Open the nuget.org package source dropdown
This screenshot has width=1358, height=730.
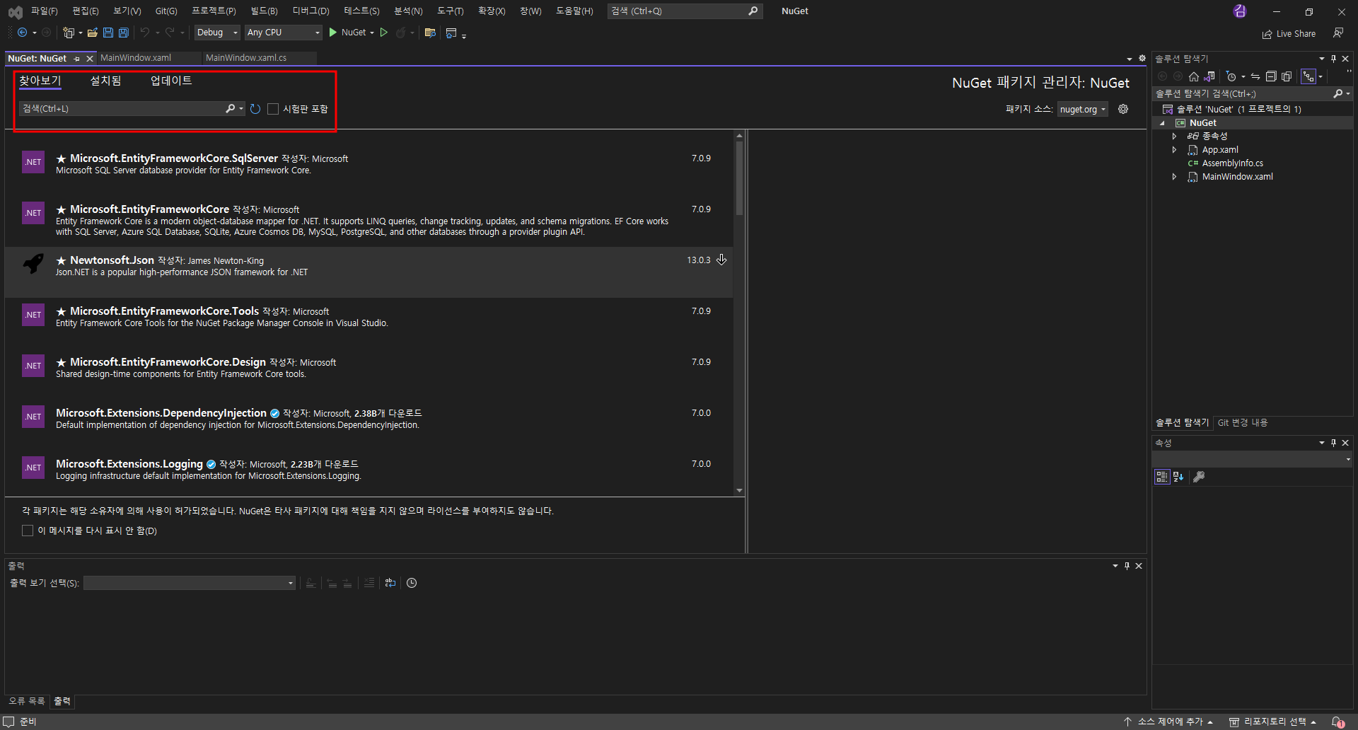(x=1083, y=109)
